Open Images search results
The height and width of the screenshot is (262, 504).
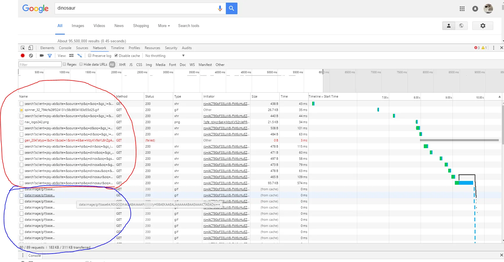(78, 26)
